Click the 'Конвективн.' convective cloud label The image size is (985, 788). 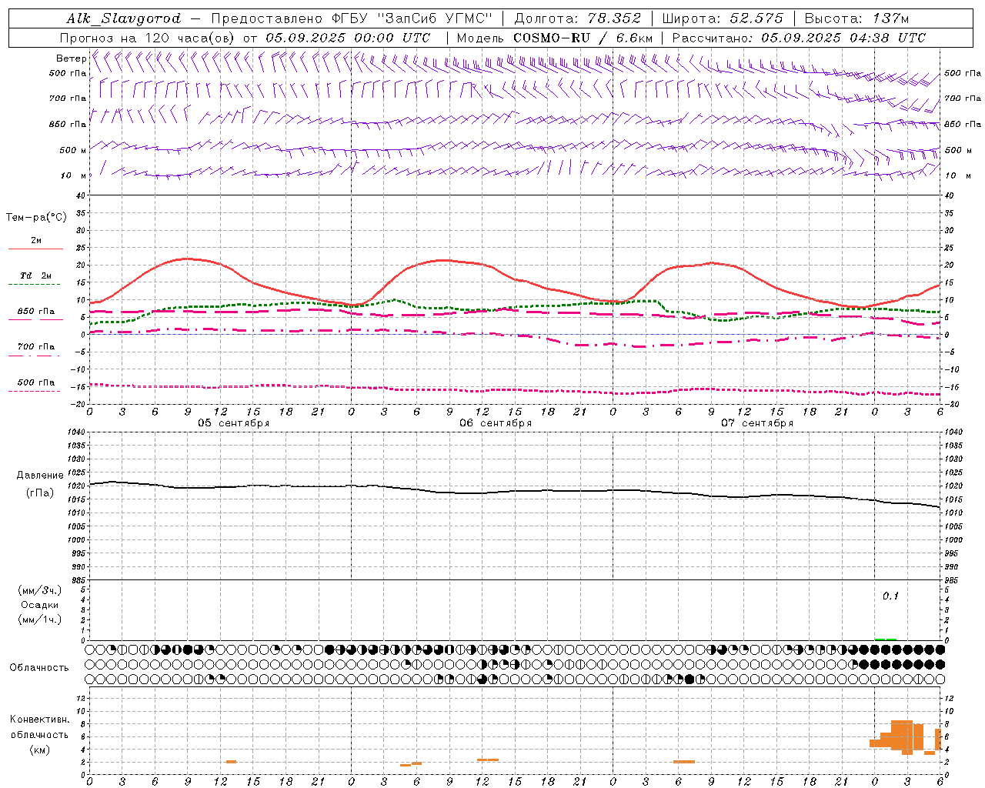[x=40, y=720]
